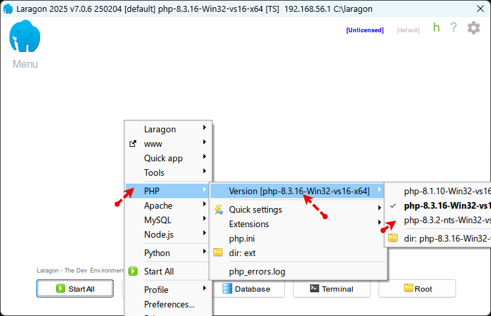491x316 pixels.
Task: Expand the www submenu
Action: point(168,144)
